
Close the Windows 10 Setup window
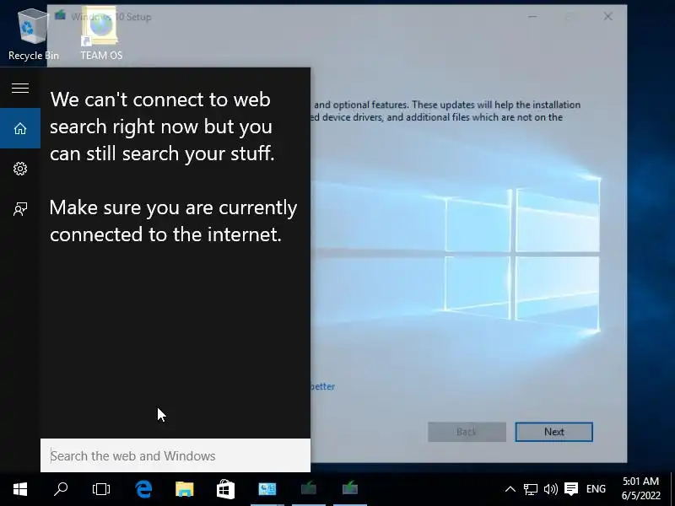tap(607, 16)
